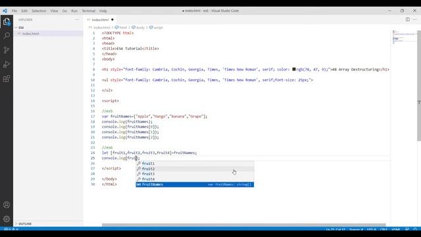The height and width of the screenshot is (237, 421).
Task: Click line number 17 in the gutter
Action: [x=93, y=117]
